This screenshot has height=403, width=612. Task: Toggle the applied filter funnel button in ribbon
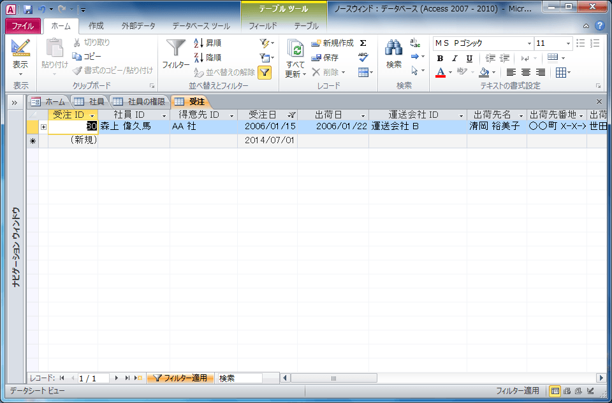click(265, 72)
